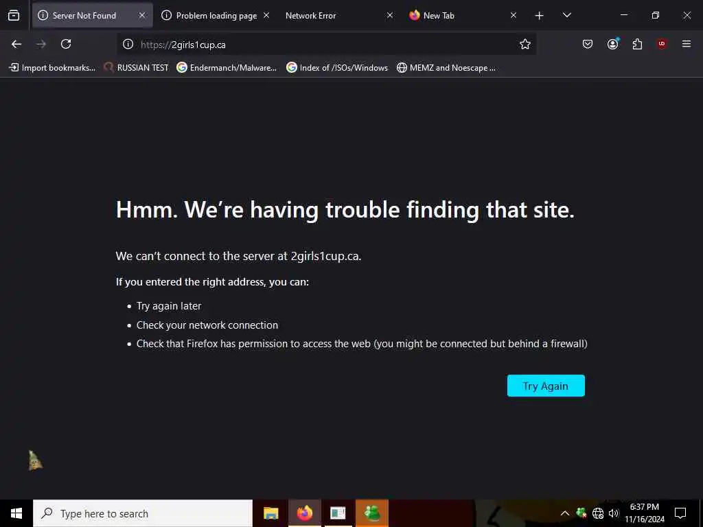Click the address bar showing 2girls1cup.ca
The image size is (703, 527).
(326, 45)
